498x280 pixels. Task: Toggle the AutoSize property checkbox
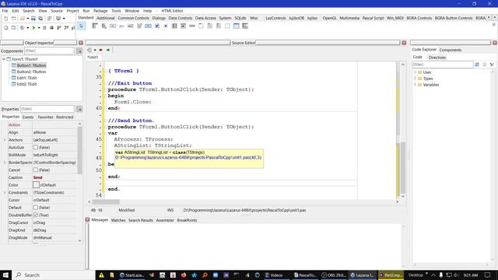click(36, 147)
